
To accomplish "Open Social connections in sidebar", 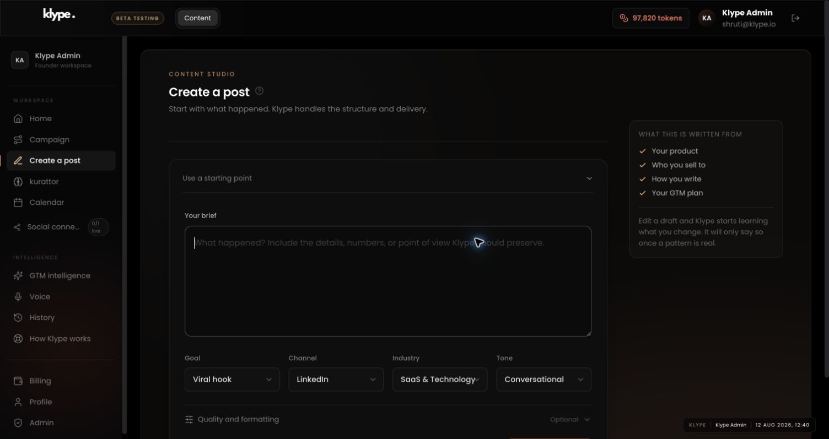I will 61,227.
